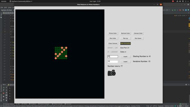This screenshot has height=107, width=190.
Task: Click the Python 3.8 interpreter status entry
Action: tap(169, 106)
